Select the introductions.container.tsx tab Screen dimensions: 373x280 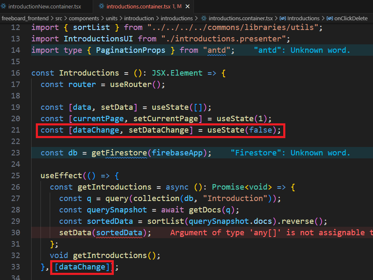pyautogui.click(x=138, y=6)
